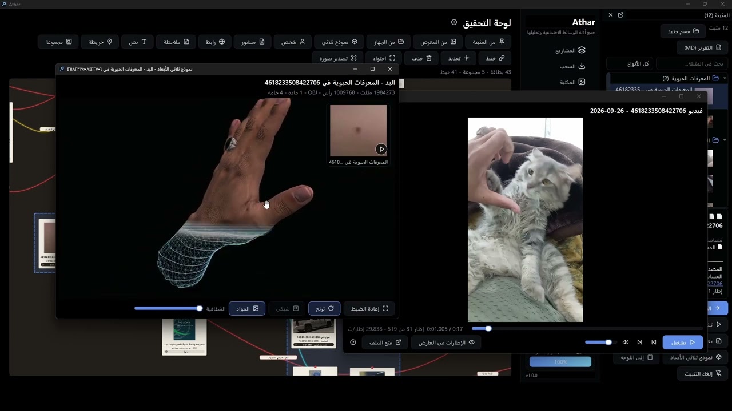Add a Note (ملاحظة) card
The height and width of the screenshot is (411, 732).
(x=176, y=42)
